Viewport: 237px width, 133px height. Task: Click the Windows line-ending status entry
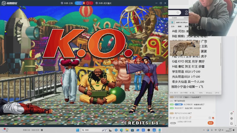click(x=209, y=93)
